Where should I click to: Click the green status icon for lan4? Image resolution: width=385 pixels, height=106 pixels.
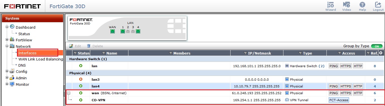81,86
